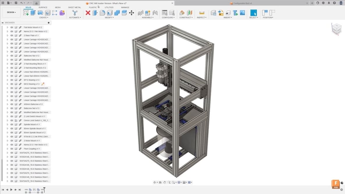Viewport: 345px width, 194px height.
Task: Click the Measure tool icon
Action: (x=201, y=13)
